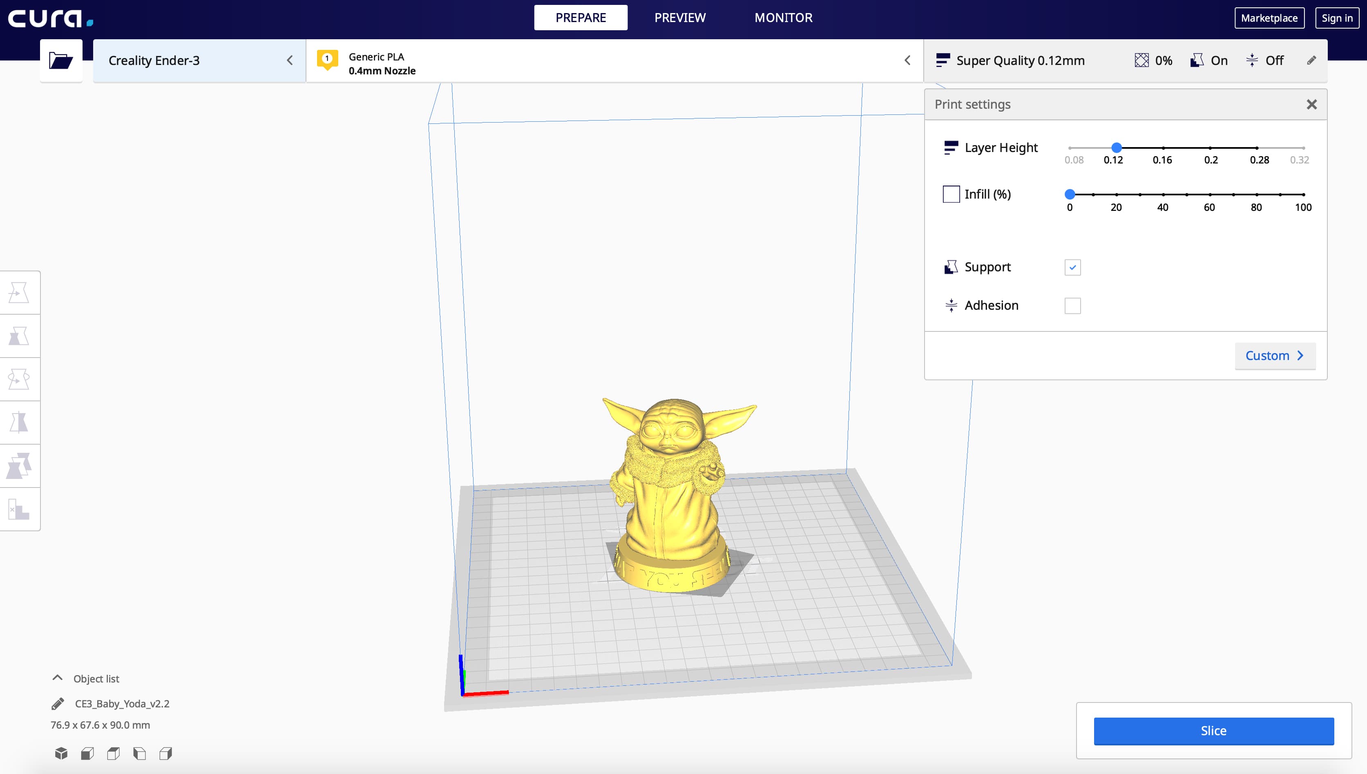Switch to front view icon
The image size is (1367, 774).
(x=87, y=753)
